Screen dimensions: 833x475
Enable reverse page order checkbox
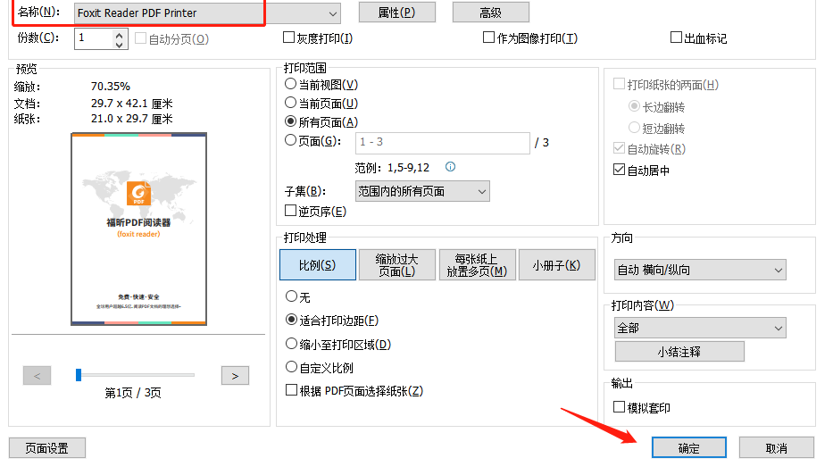290,212
